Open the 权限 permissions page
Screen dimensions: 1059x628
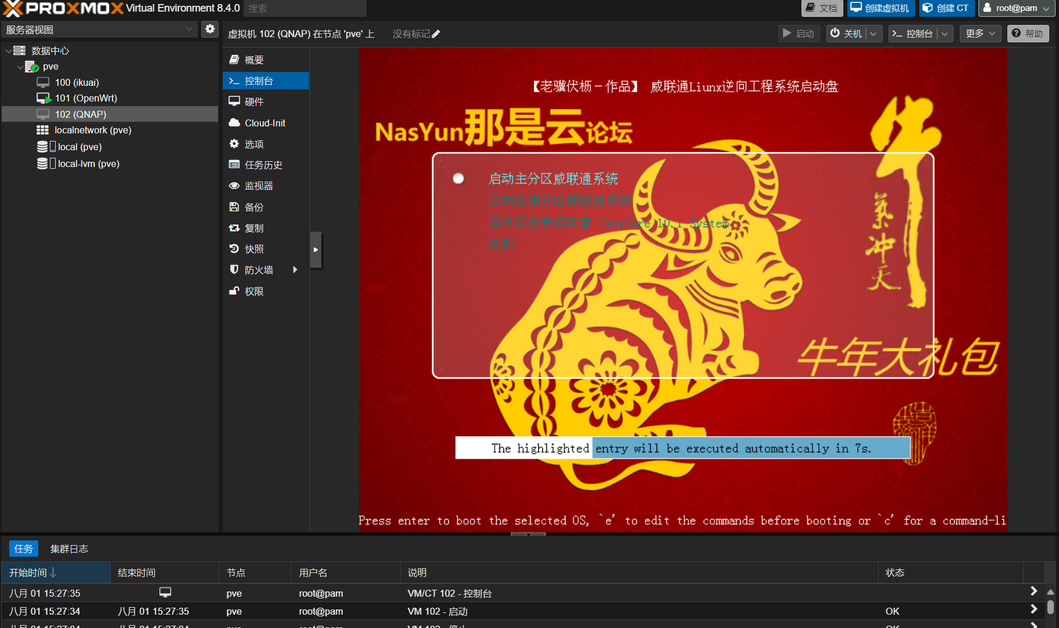coord(266,291)
